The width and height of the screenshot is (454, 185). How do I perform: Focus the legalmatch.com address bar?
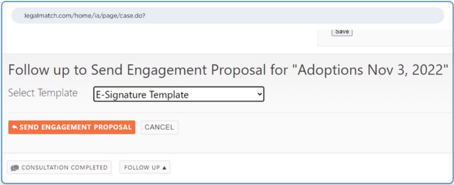[x=227, y=16]
